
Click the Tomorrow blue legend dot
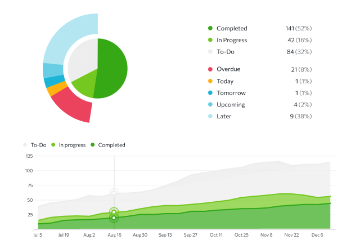tap(210, 93)
